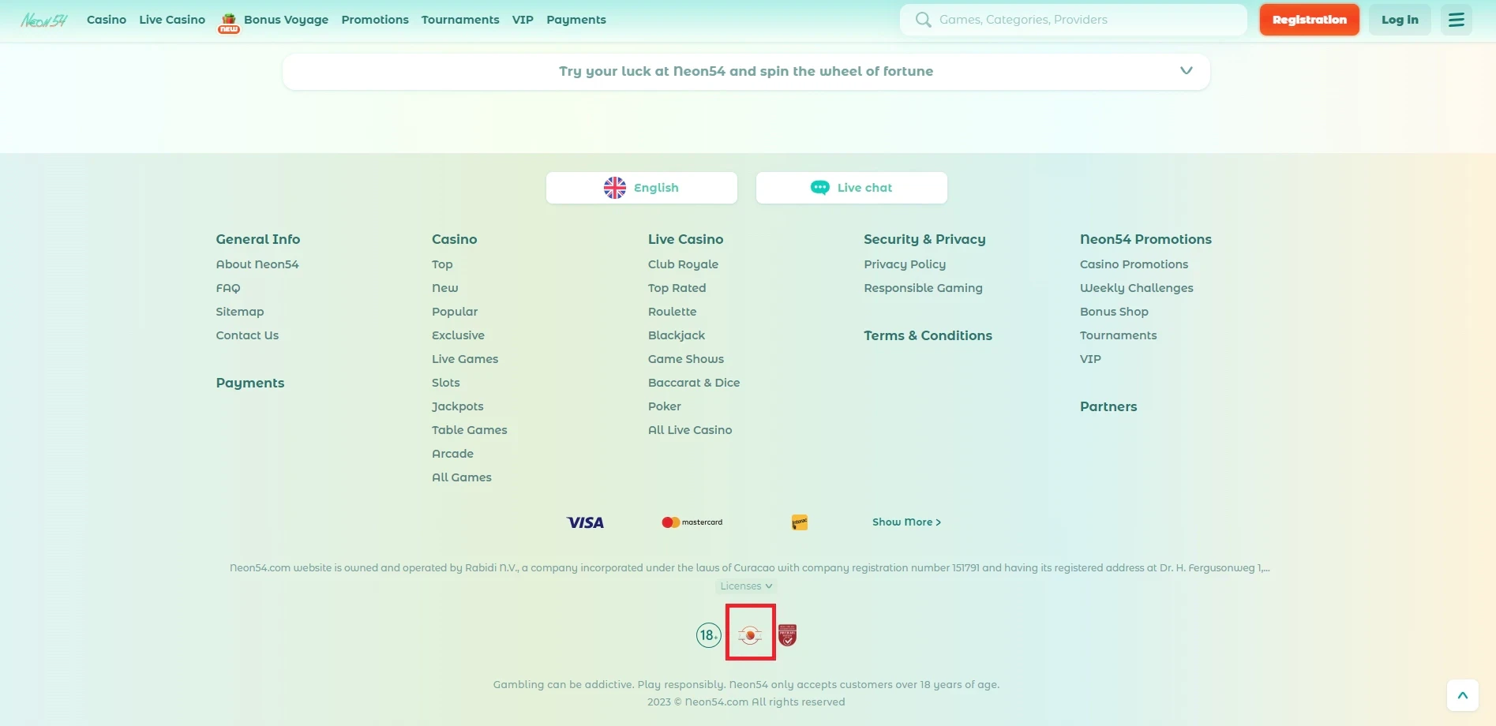The image size is (1496, 726).
Task: Open the Table Games link
Action: [470, 430]
